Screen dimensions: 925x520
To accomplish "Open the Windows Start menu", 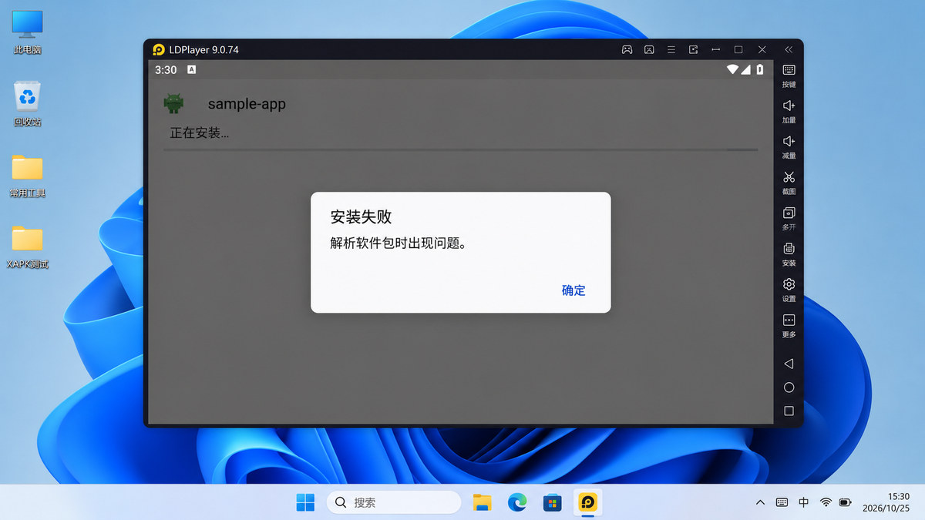I will [x=305, y=502].
